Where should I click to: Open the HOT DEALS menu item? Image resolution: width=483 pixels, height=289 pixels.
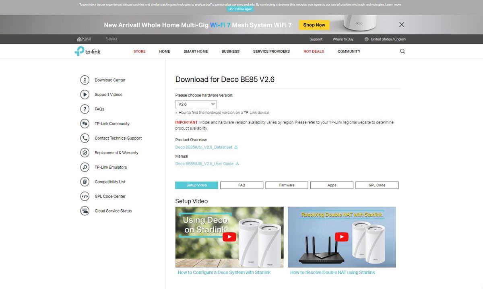314,52
